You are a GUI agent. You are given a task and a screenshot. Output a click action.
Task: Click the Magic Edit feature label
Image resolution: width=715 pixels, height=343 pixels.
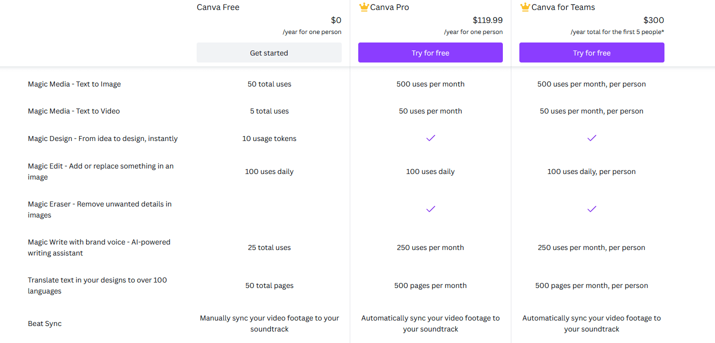pyautogui.click(x=101, y=171)
